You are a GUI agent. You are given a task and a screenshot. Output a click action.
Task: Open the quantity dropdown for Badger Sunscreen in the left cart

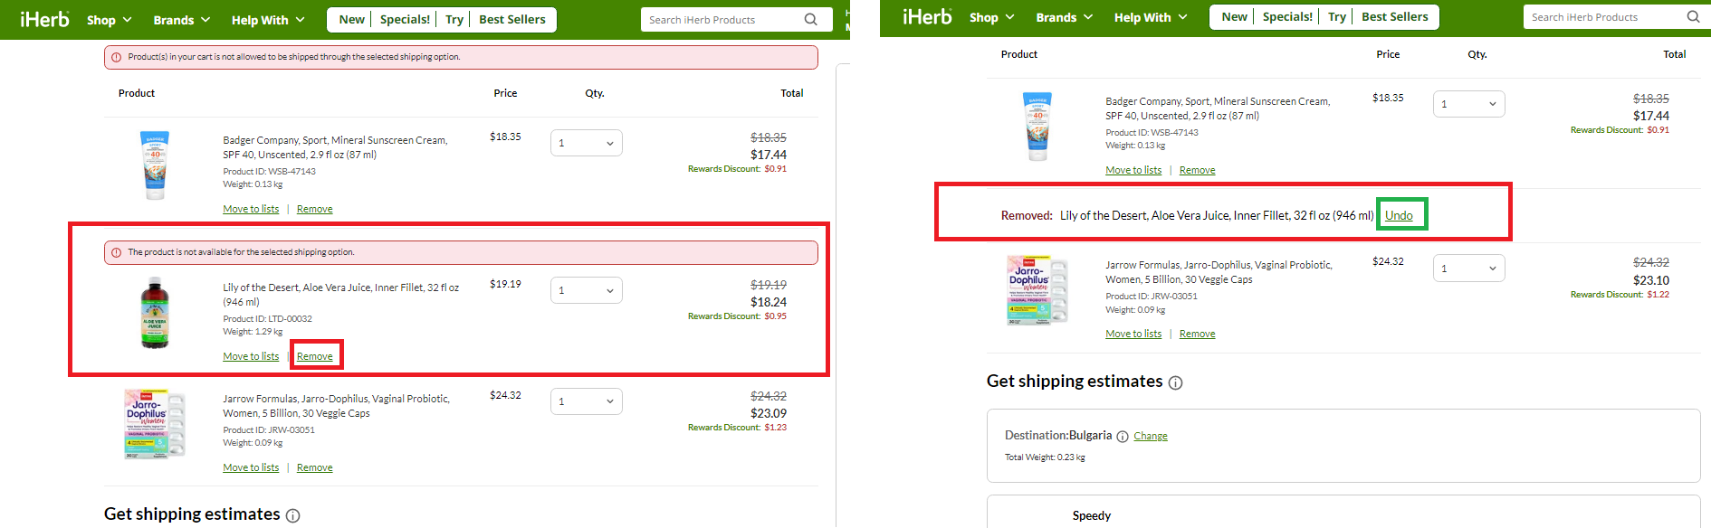(586, 143)
